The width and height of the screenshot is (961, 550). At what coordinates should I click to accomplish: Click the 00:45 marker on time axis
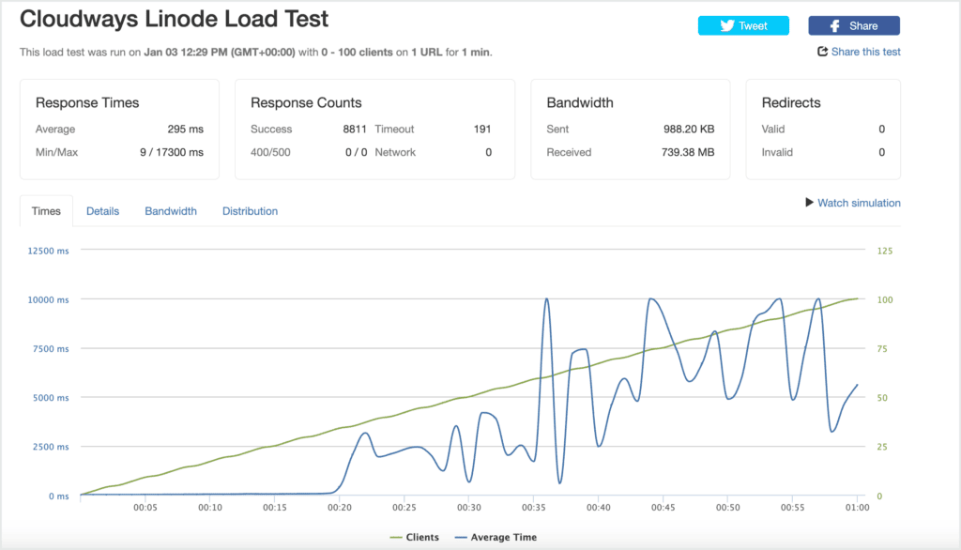[x=663, y=508]
